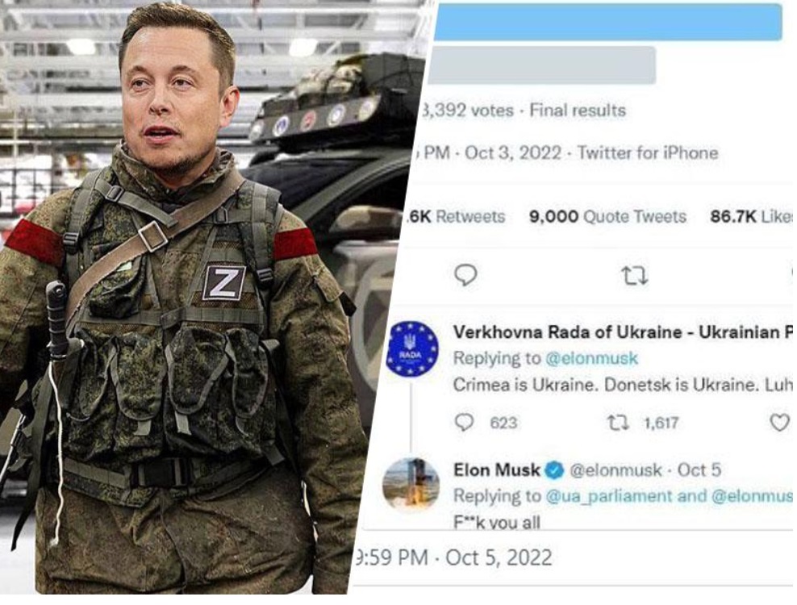The width and height of the screenshot is (797, 605).
Task: Click the blue verified badge beside Elon Musk
Action: 553,470
